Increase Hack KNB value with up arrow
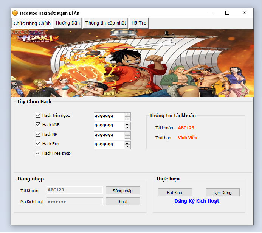 tap(127, 124)
